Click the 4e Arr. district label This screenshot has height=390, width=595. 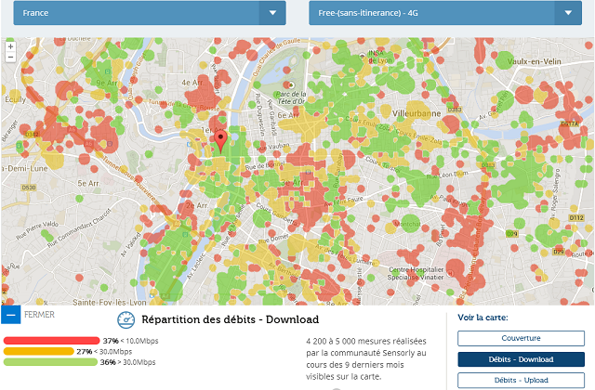pyautogui.click(x=192, y=83)
